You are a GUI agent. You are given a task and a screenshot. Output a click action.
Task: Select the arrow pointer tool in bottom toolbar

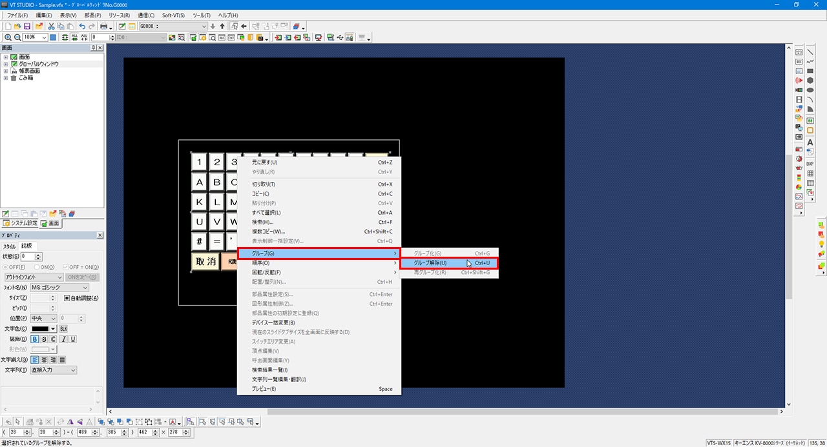coord(17,422)
